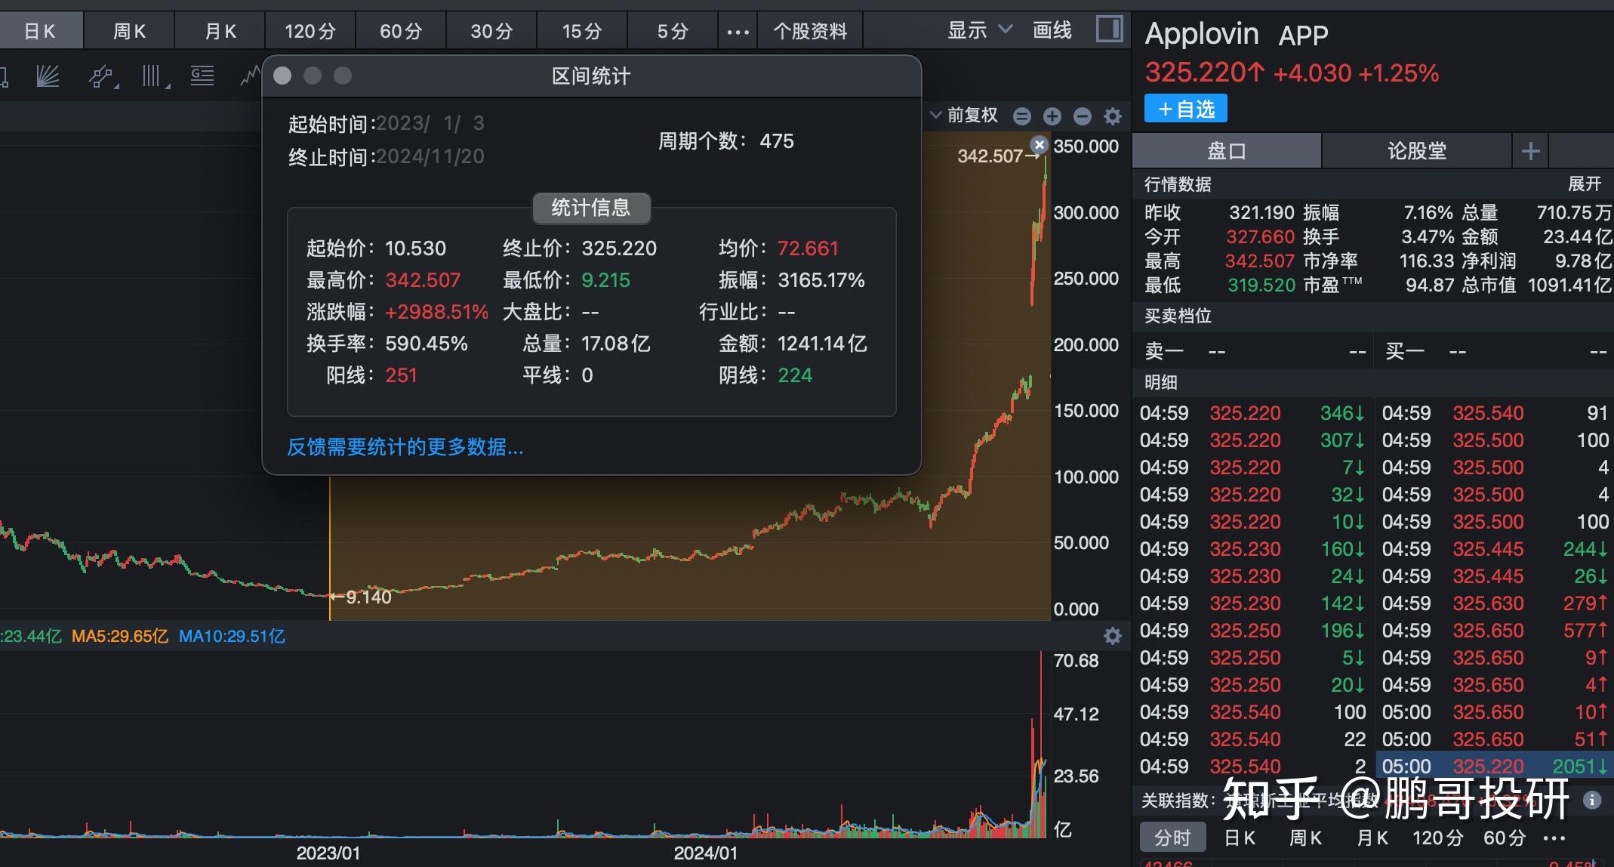The width and height of the screenshot is (1614, 867).
Task: Reset chart zoom with the equals circle icon
Action: point(1022,116)
